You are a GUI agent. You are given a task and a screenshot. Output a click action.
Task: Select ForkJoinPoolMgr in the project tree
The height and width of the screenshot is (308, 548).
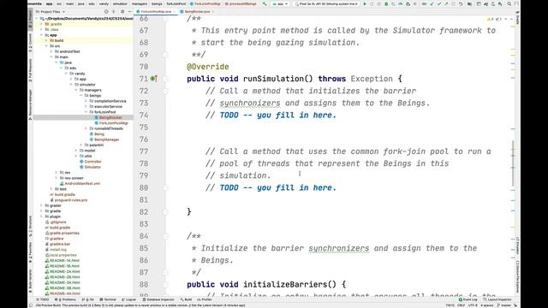click(x=114, y=123)
